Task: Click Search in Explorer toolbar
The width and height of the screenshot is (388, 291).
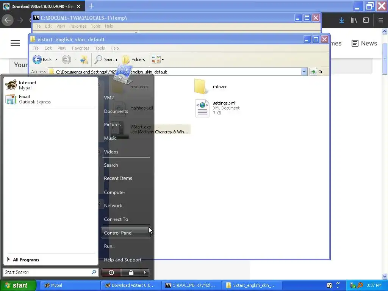Action: click(106, 59)
